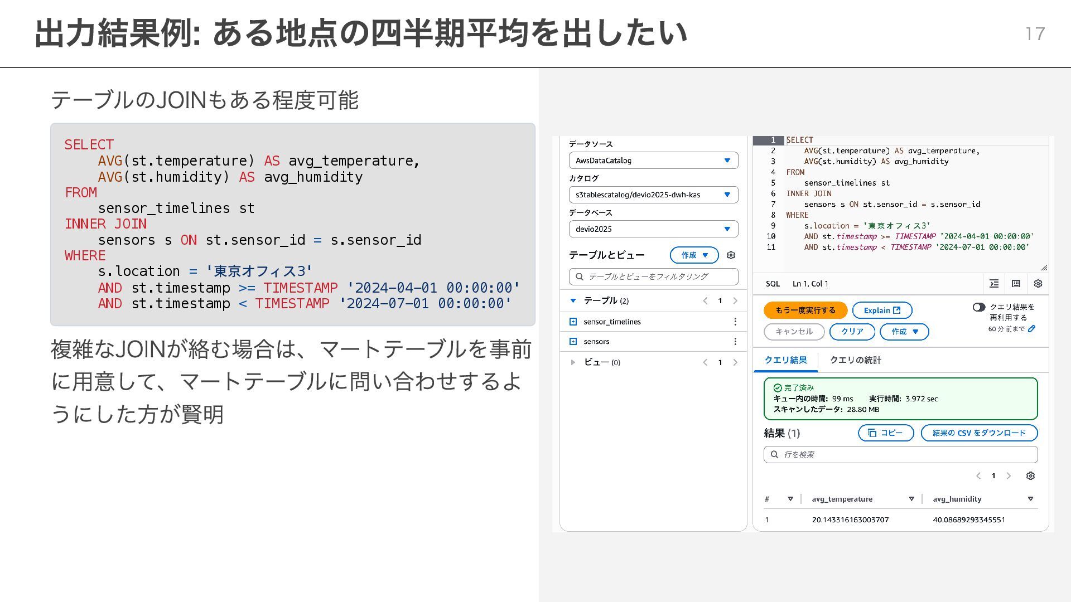Click the もう一度実行する button
The height and width of the screenshot is (602, 1071).
[805, 310]
